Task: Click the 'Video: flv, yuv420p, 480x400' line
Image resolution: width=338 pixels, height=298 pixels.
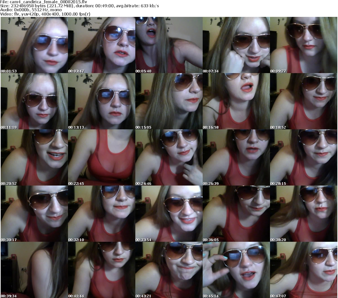Action: (45, 14)
